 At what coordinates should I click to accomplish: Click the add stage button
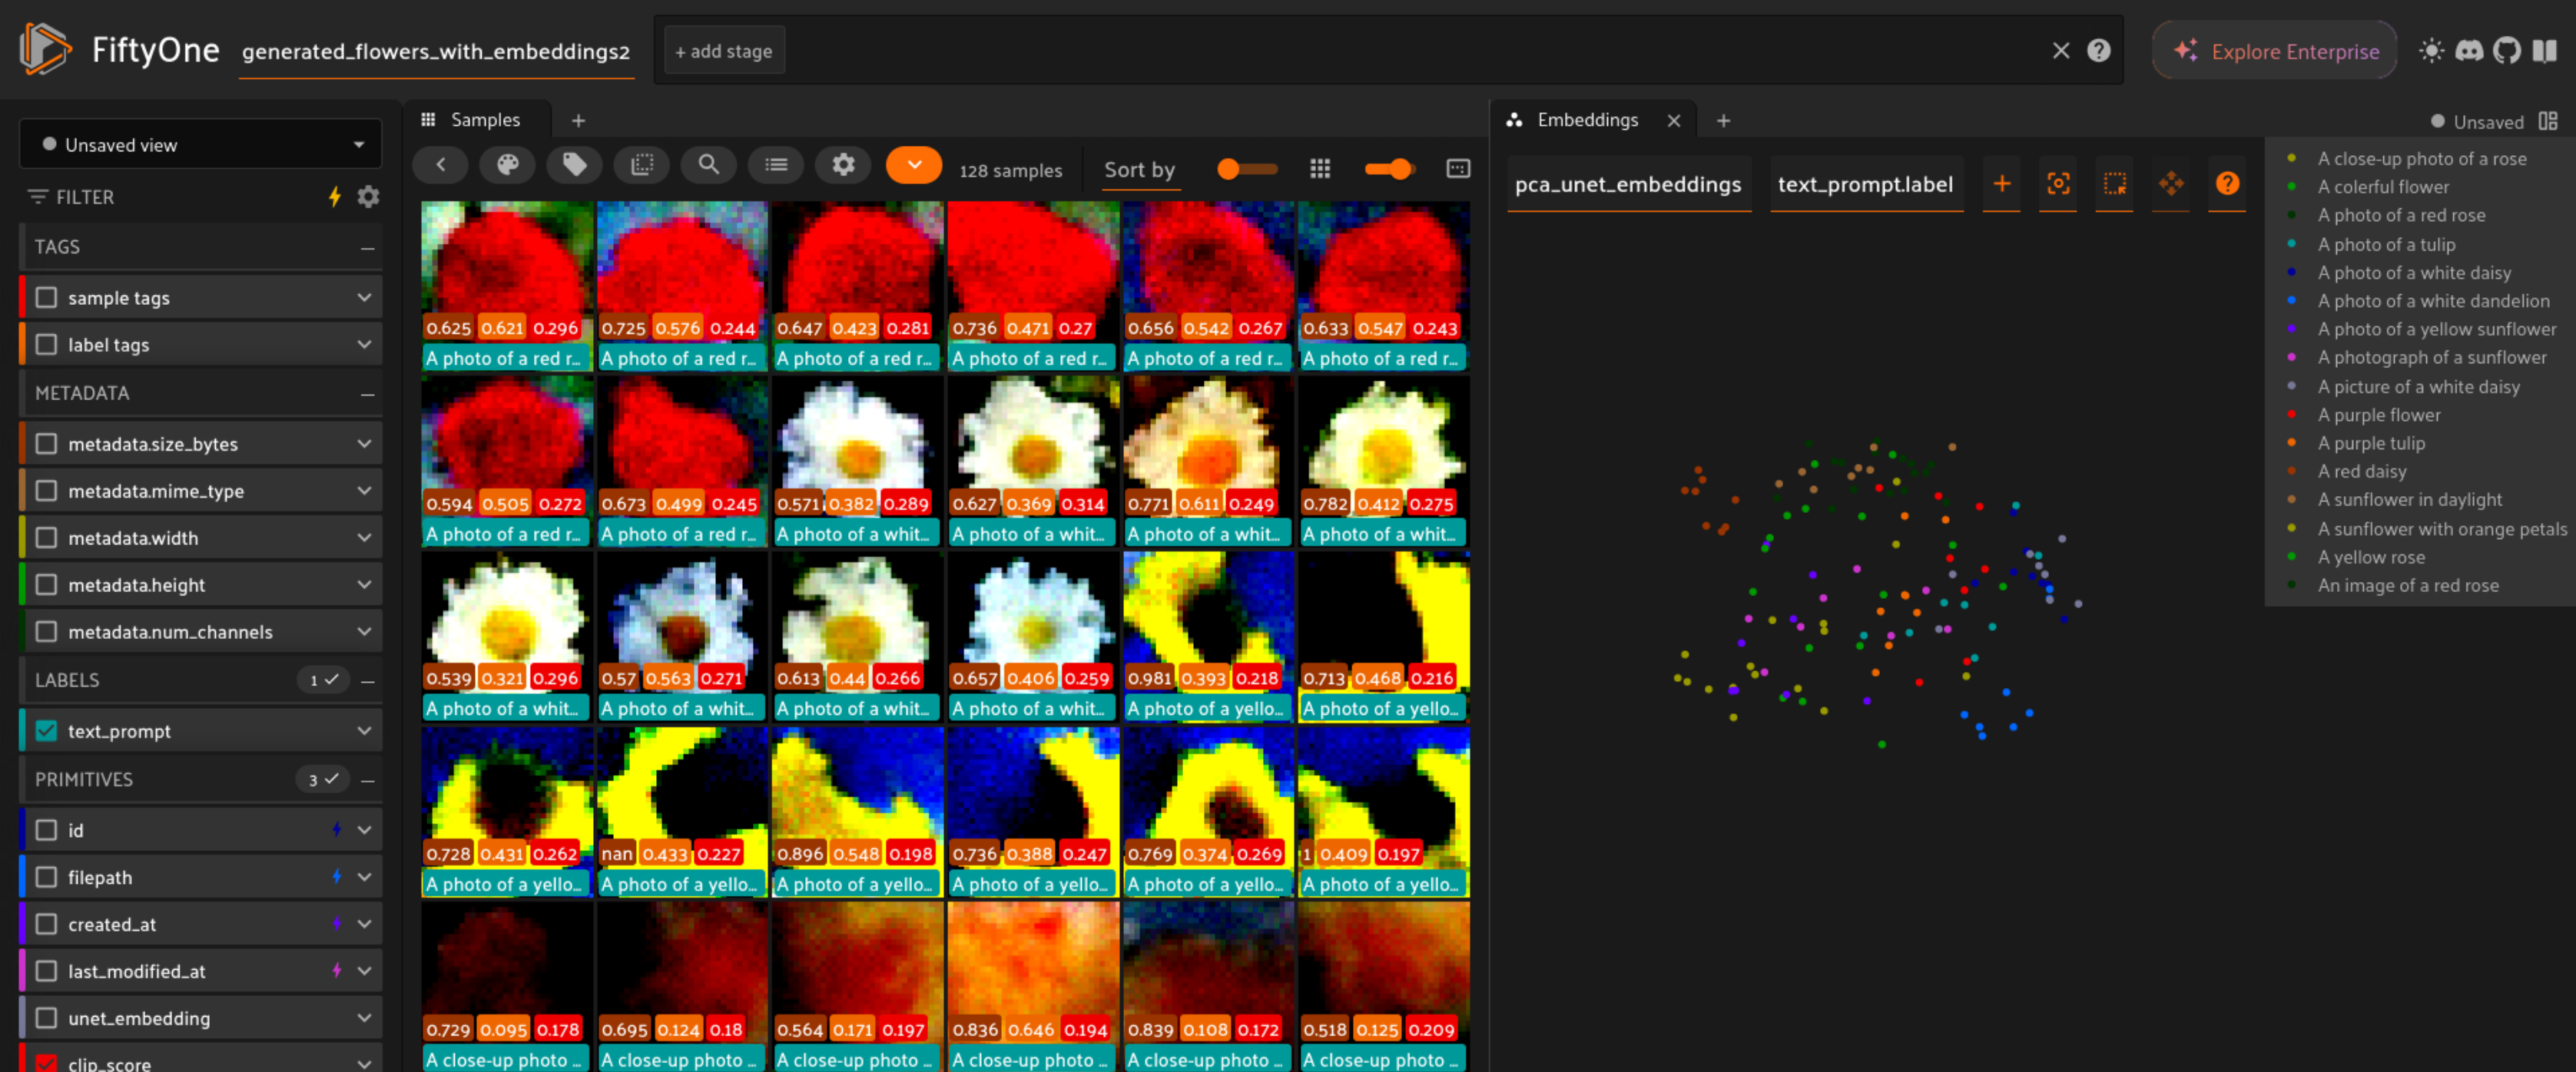[724, 51]
